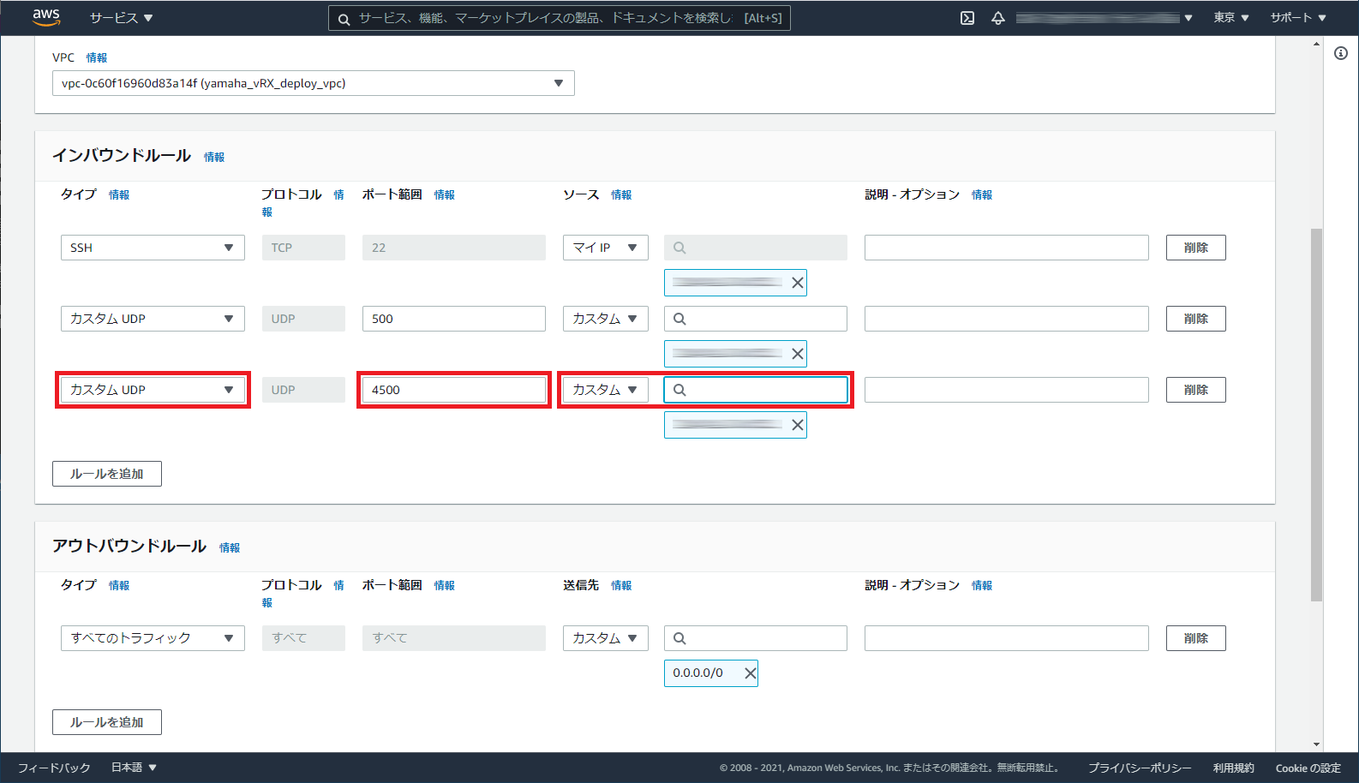Click the 情報 link beside インバウンドルール

click(214, 157)
